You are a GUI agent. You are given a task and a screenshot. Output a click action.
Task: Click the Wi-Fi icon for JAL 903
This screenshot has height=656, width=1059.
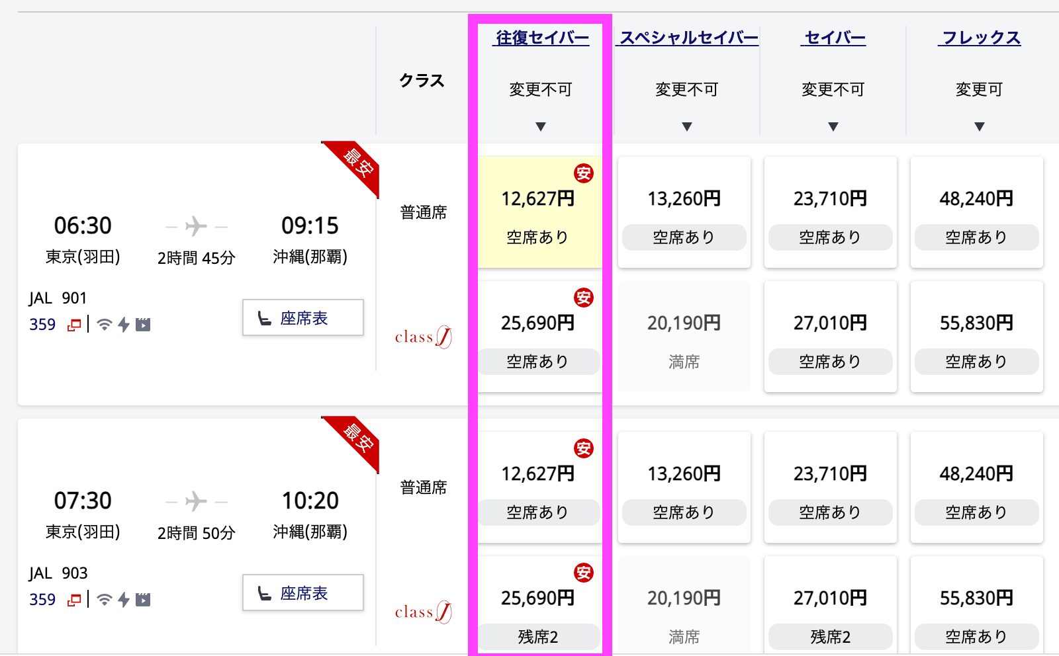(104, 600)
